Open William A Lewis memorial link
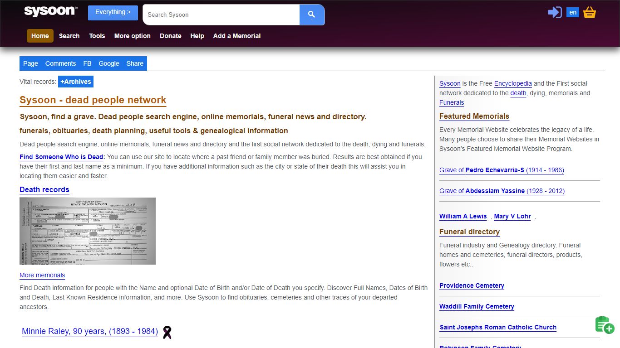620x348 pixels. click(x=463, y=216)
